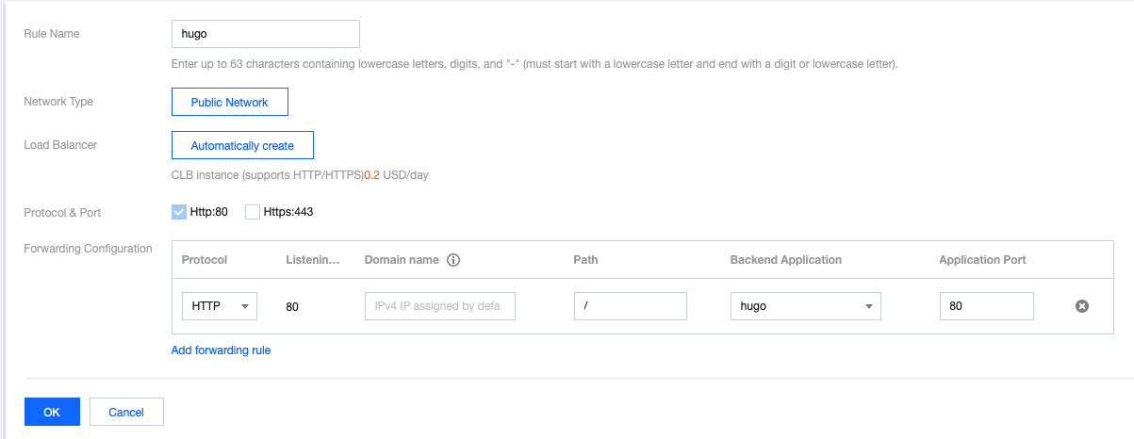1134x439 pixels.
Task: Click the Domain name input field
Action: [439, 306]
